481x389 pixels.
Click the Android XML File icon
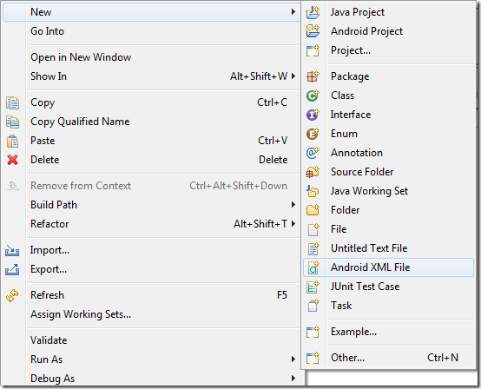point(313,267)
